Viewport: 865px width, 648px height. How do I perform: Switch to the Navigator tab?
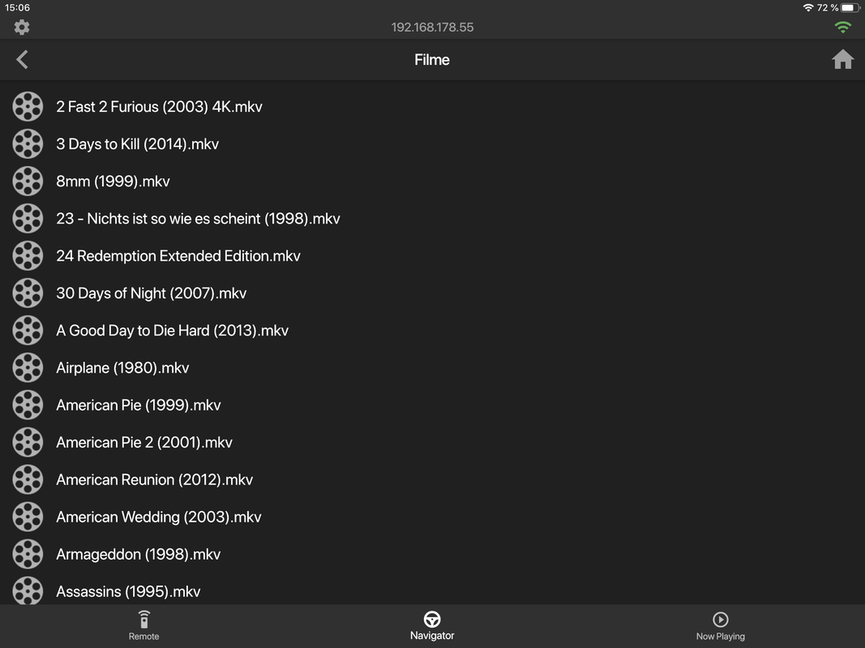click(x=432, y=625)
